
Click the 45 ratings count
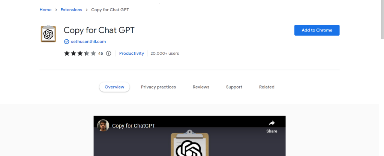[x=100, y=54]
